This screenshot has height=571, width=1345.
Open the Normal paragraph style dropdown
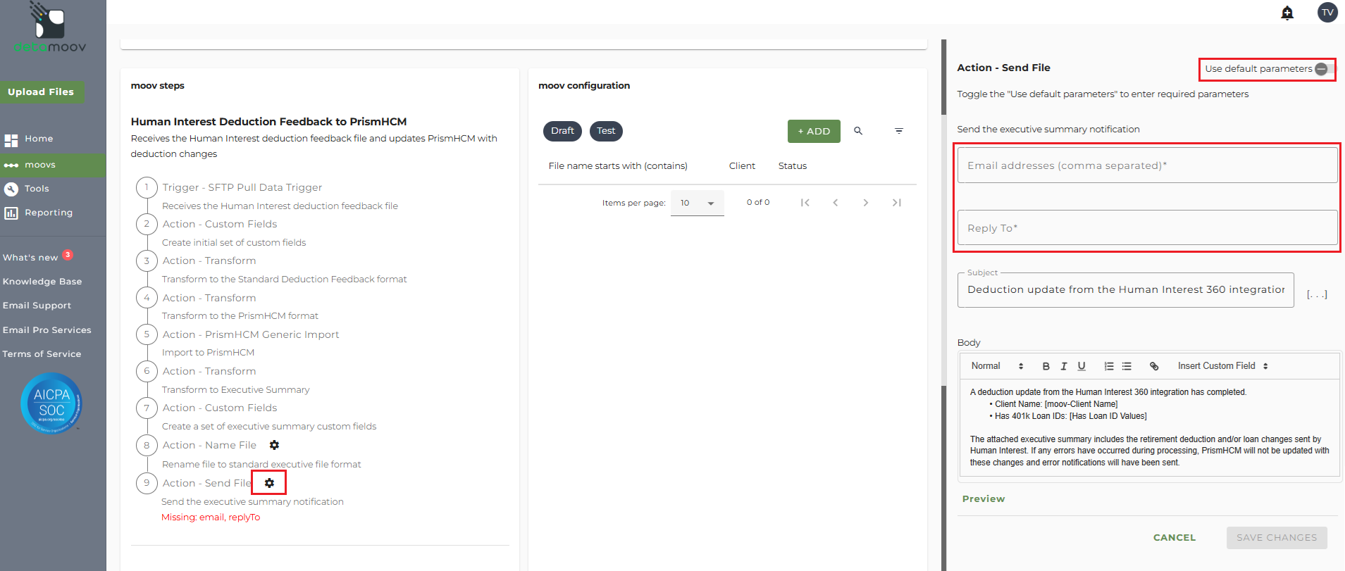click(x=997, y=366)
